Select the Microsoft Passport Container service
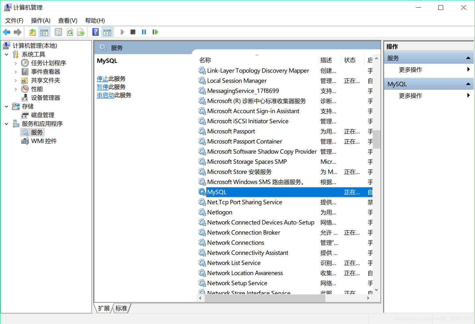475x324 pixels. [x=285, y=142]
